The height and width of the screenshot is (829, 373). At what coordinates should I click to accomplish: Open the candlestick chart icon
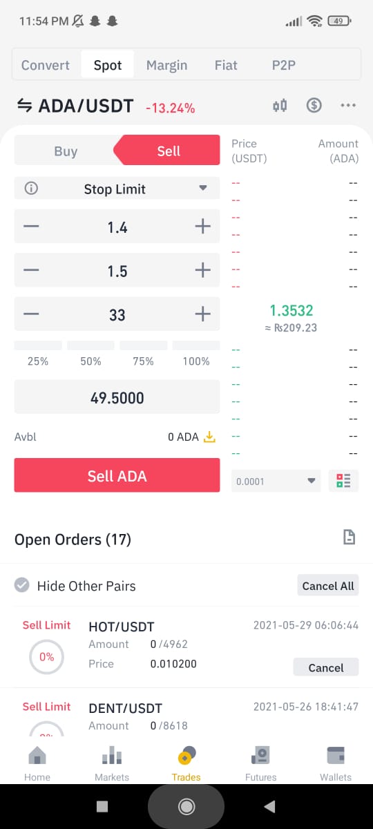tap(280, 106)
